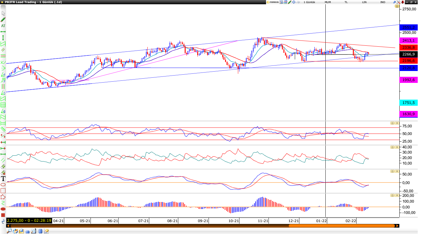Click the pencil edit icon in top bar

click(290, 2)
